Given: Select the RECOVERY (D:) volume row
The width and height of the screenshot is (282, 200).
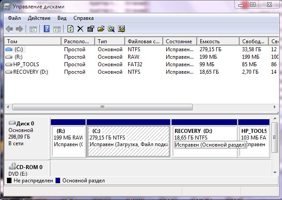Looking at the screenshot, I should coord(141,72).
